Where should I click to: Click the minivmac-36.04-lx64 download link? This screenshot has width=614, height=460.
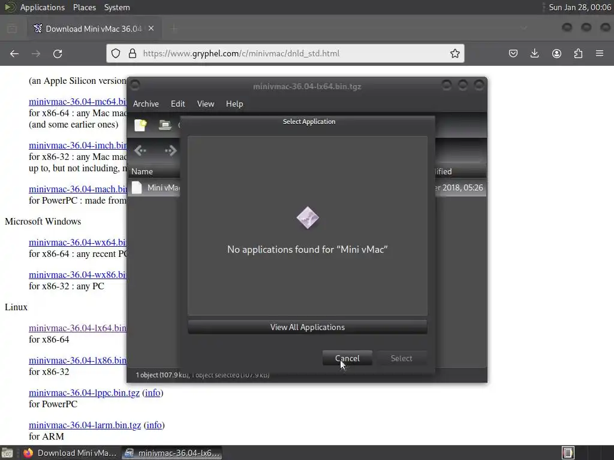coord(77,328)
